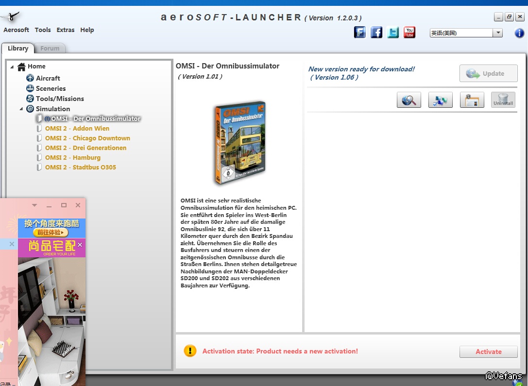This screenshot has height=386, width=528.
Task: Click the globe magnifier search button
Action: 409,100
